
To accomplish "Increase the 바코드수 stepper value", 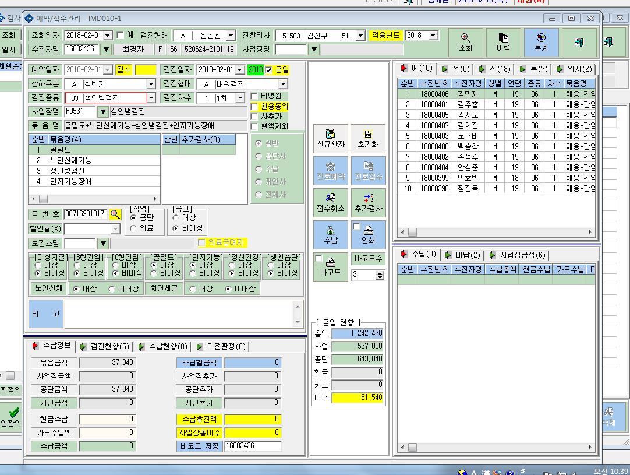I will pos(380,273).
